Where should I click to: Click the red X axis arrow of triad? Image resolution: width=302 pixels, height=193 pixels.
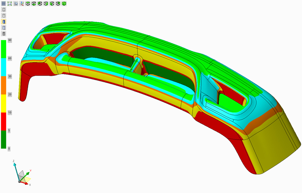[x=26, y=184]
